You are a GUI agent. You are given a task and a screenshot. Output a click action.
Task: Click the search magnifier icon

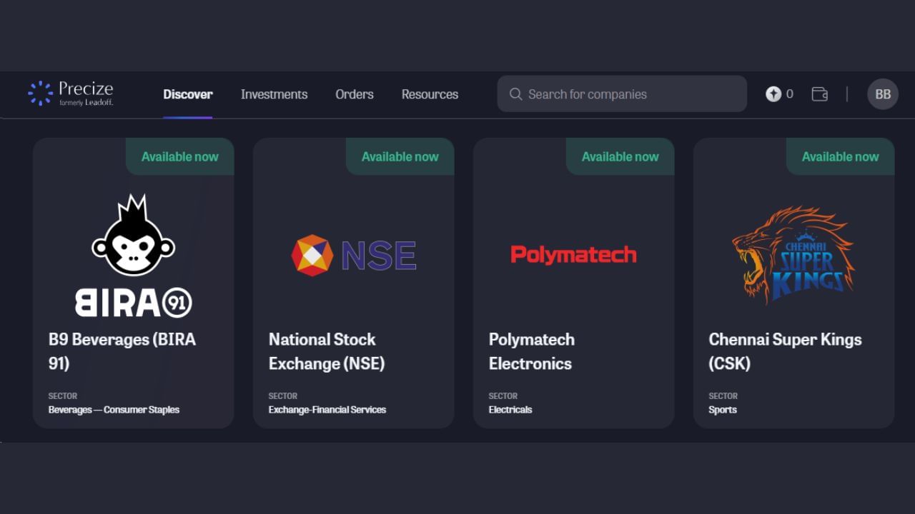point(515,94)
